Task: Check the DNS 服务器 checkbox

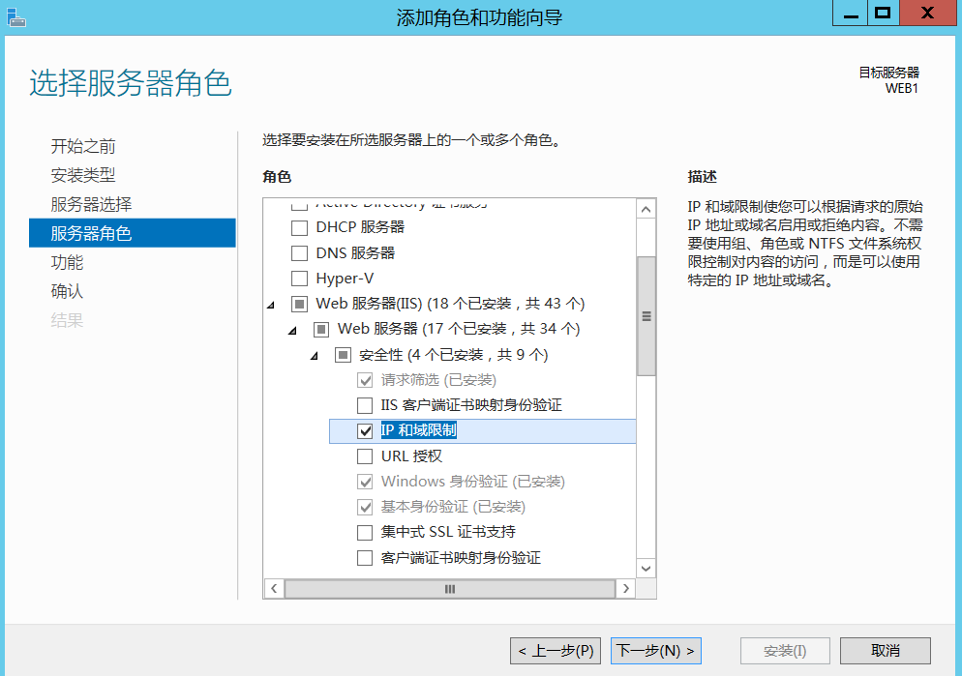Action: pos(299,253)
